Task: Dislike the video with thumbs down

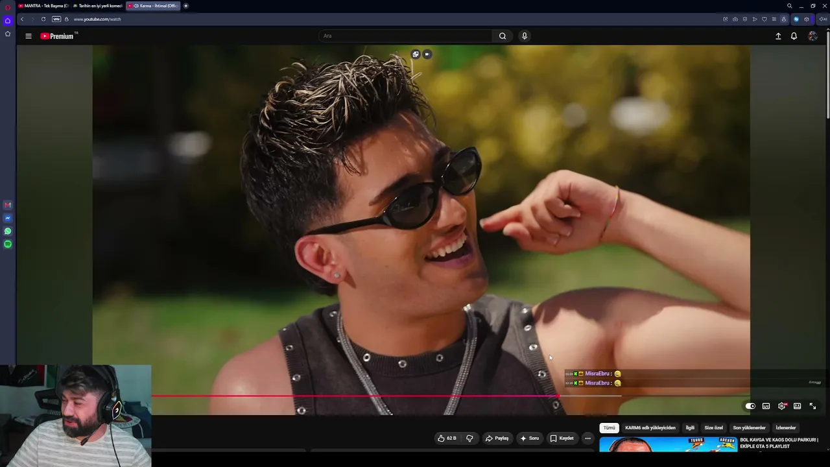Action: click(469, 438)
